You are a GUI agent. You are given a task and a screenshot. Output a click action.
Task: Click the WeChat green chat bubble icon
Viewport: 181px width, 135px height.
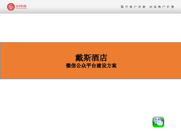[158, 122]
